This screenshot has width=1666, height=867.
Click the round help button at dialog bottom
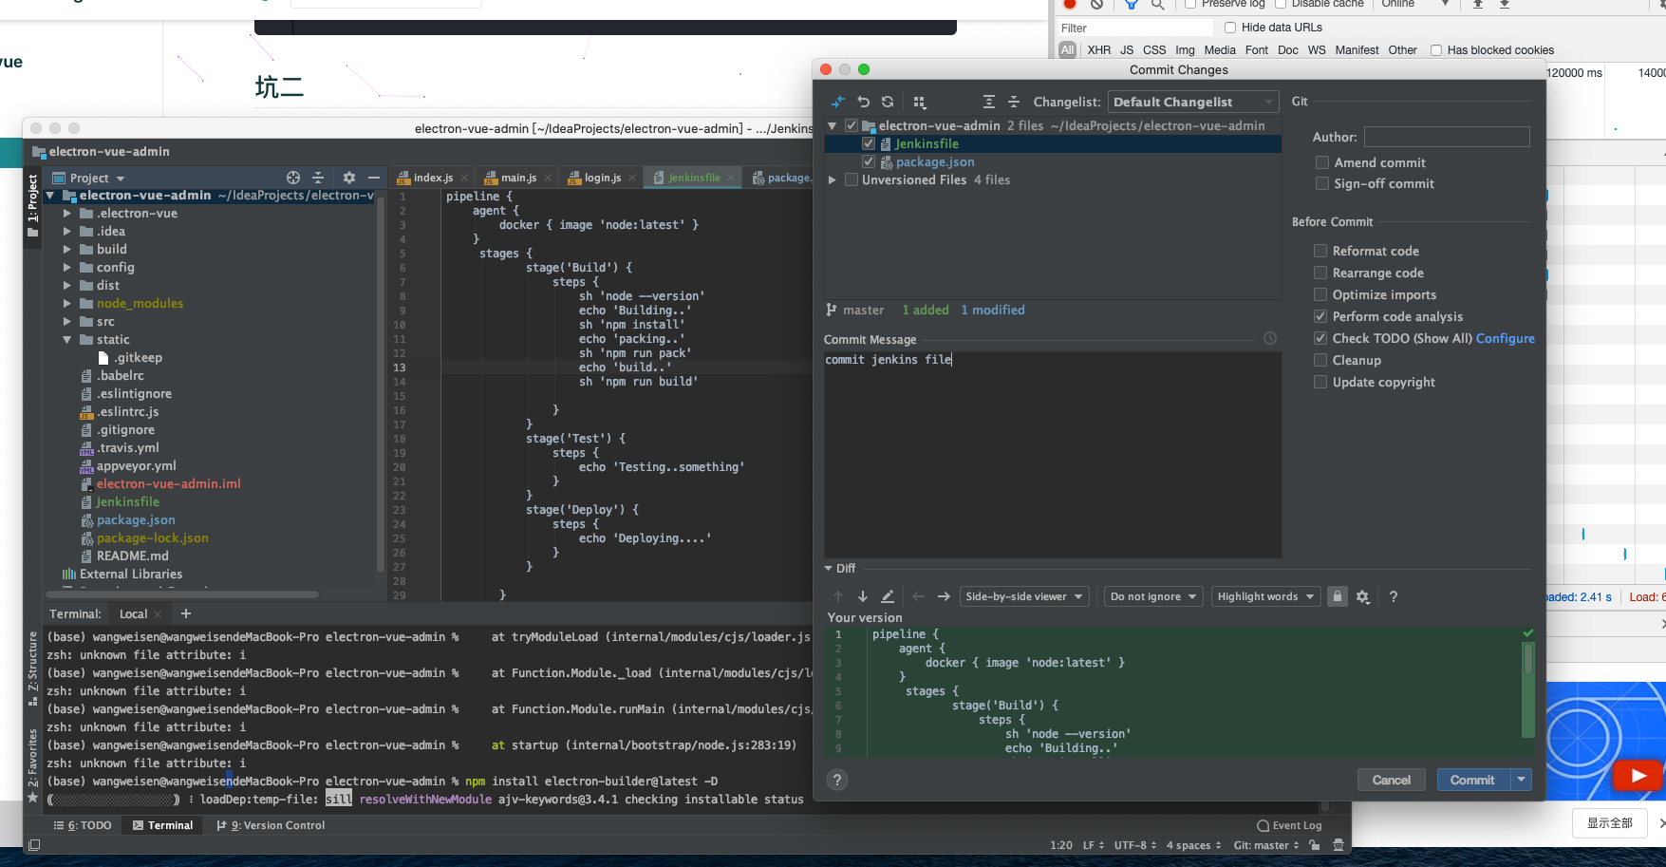pos(837,780)
